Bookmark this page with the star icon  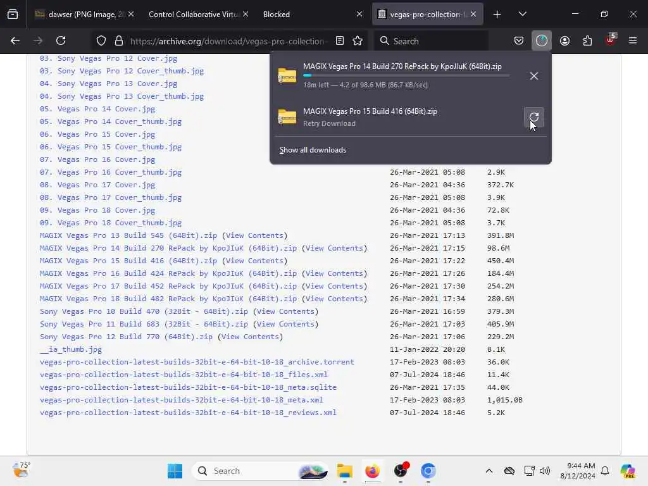(x=358, y=40)
